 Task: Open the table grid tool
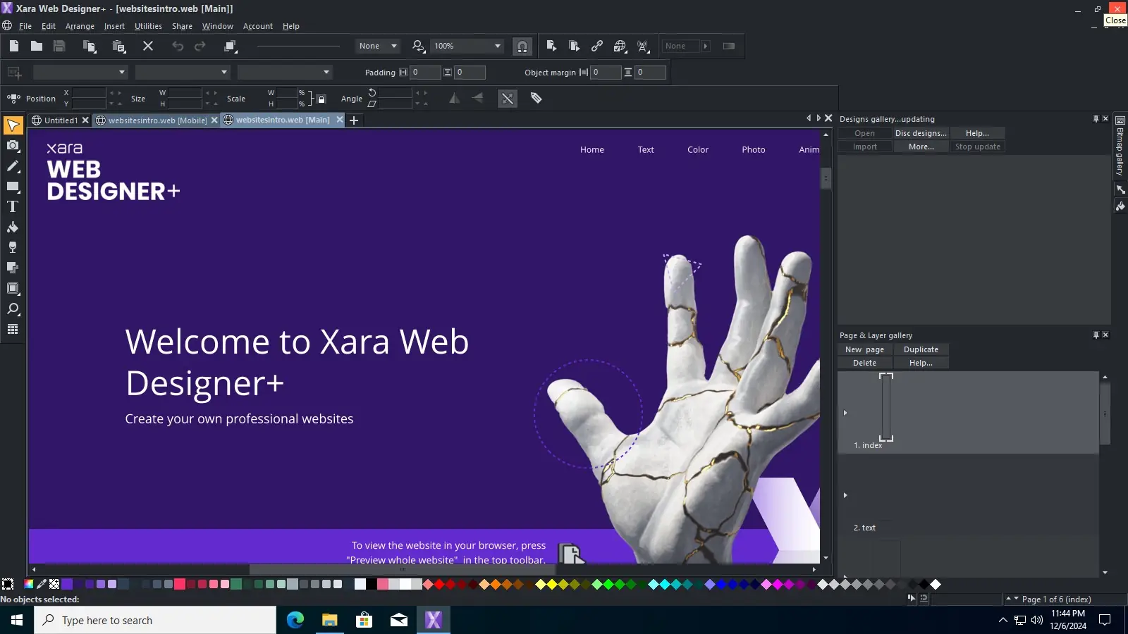pos(13,330)
